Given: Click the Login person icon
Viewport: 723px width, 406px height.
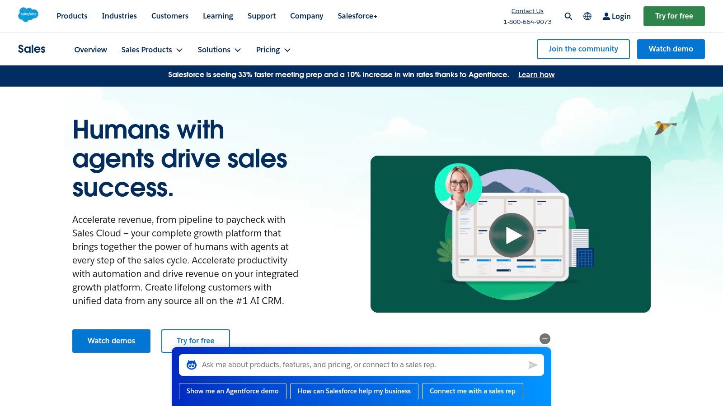Looking at the screenshot, I should [606, 16].
